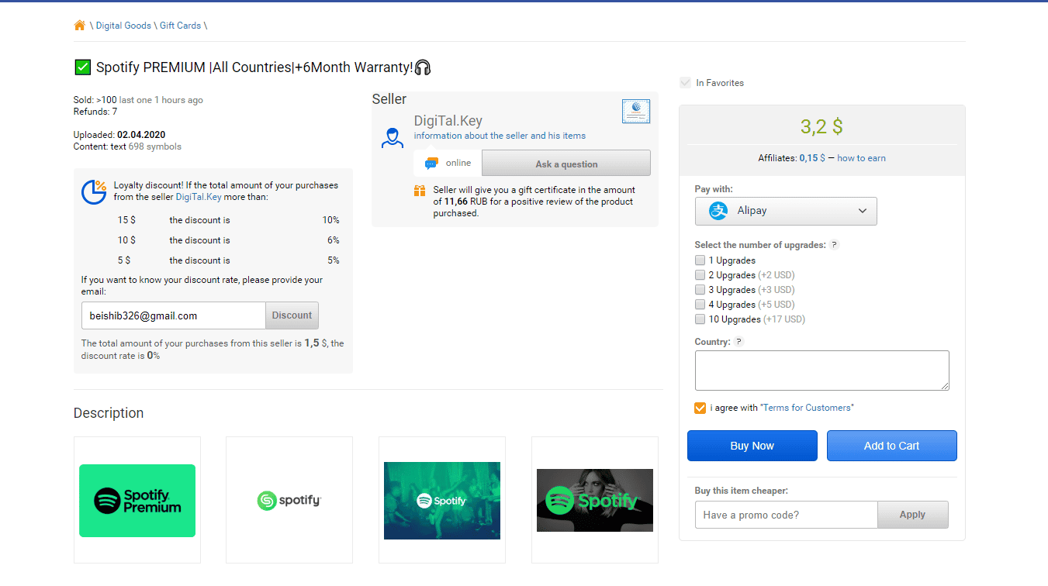Image resolution: width=1048 pixels, height=586 pixels.
Task: Click the orange gift certificate icon
Action: pyautogui.click(x=420, y=191)
